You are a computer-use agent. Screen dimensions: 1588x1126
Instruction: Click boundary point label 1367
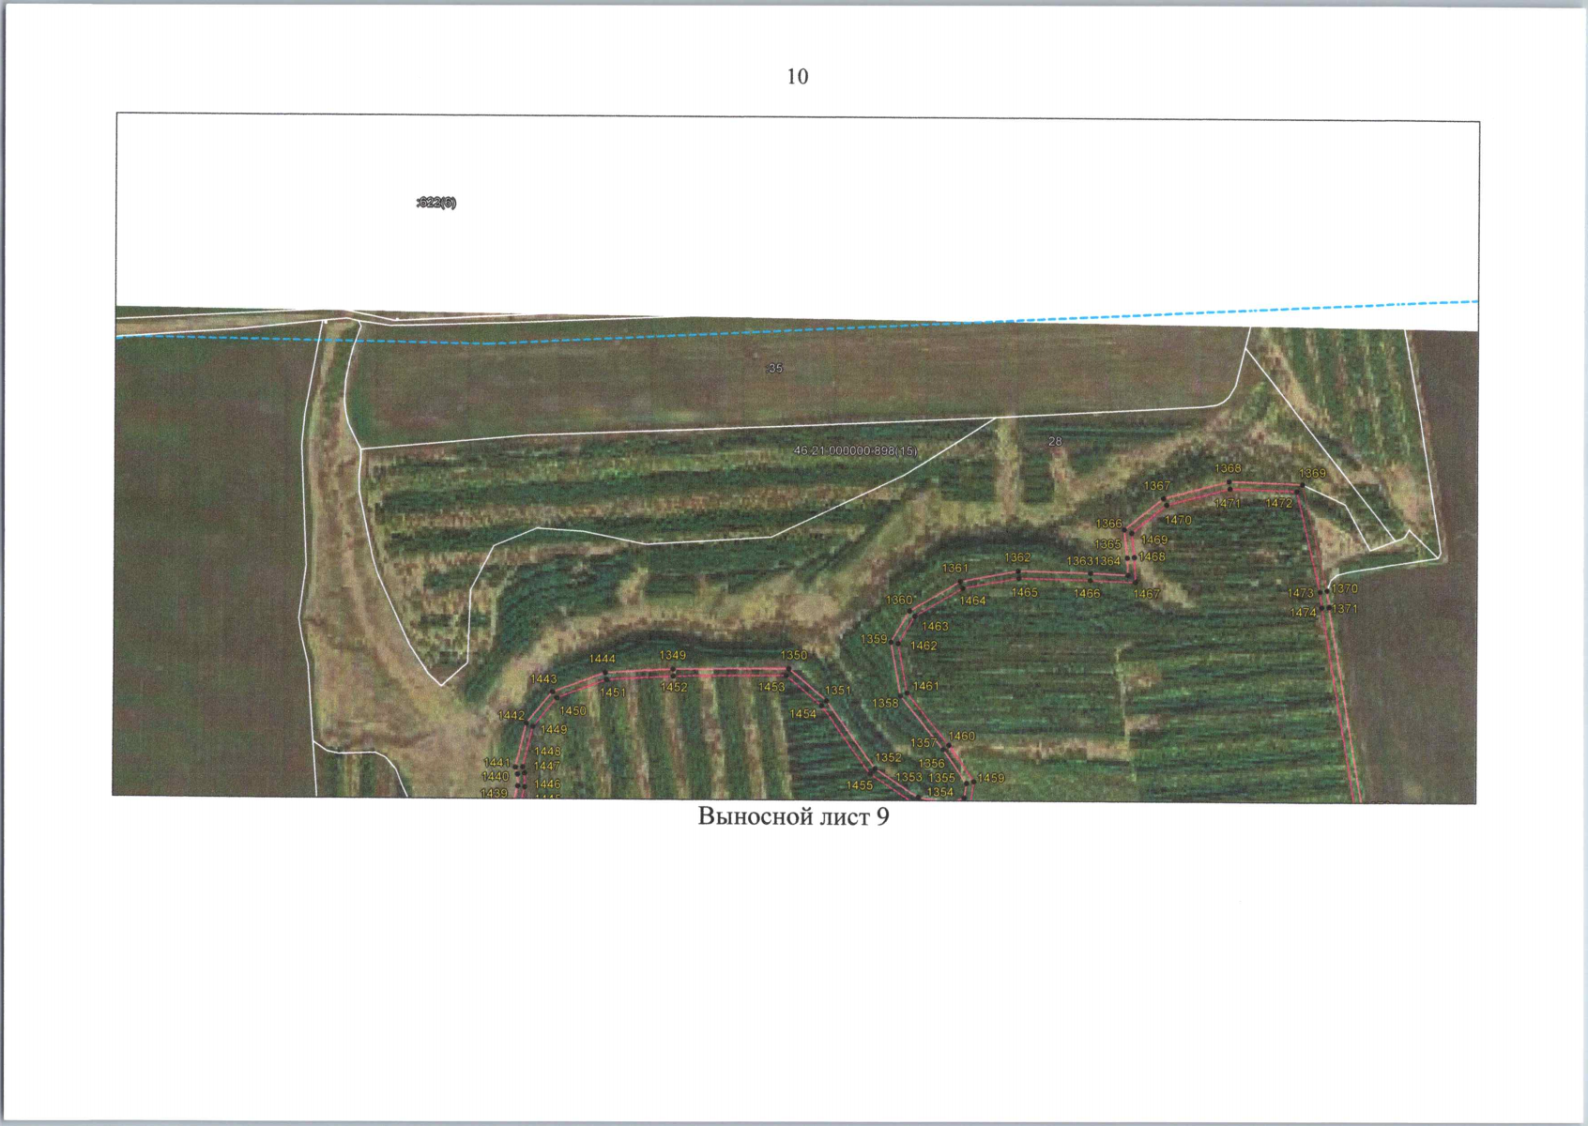point(1156,486)
